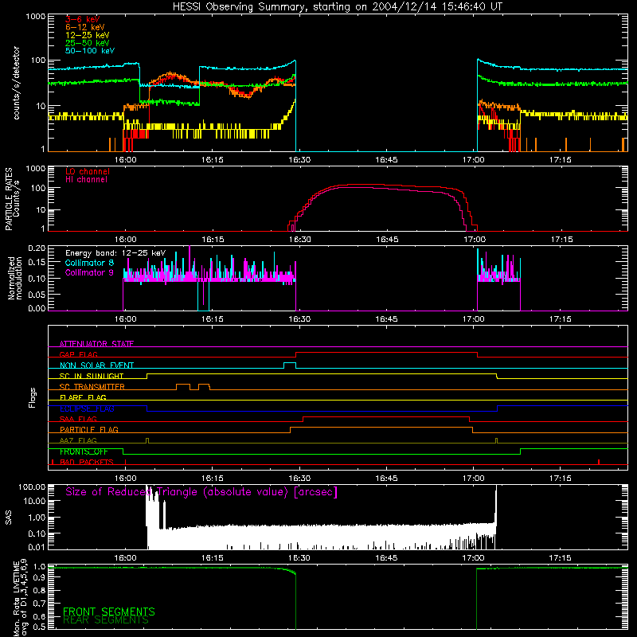Click "17:15" tick label under the SAS plot
This screenshot has height=637, width=637.
(561, 558)
